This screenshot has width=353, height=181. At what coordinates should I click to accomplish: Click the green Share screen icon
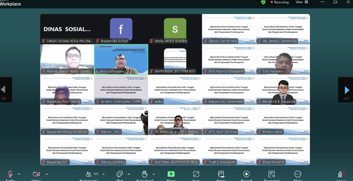point(171,174)
